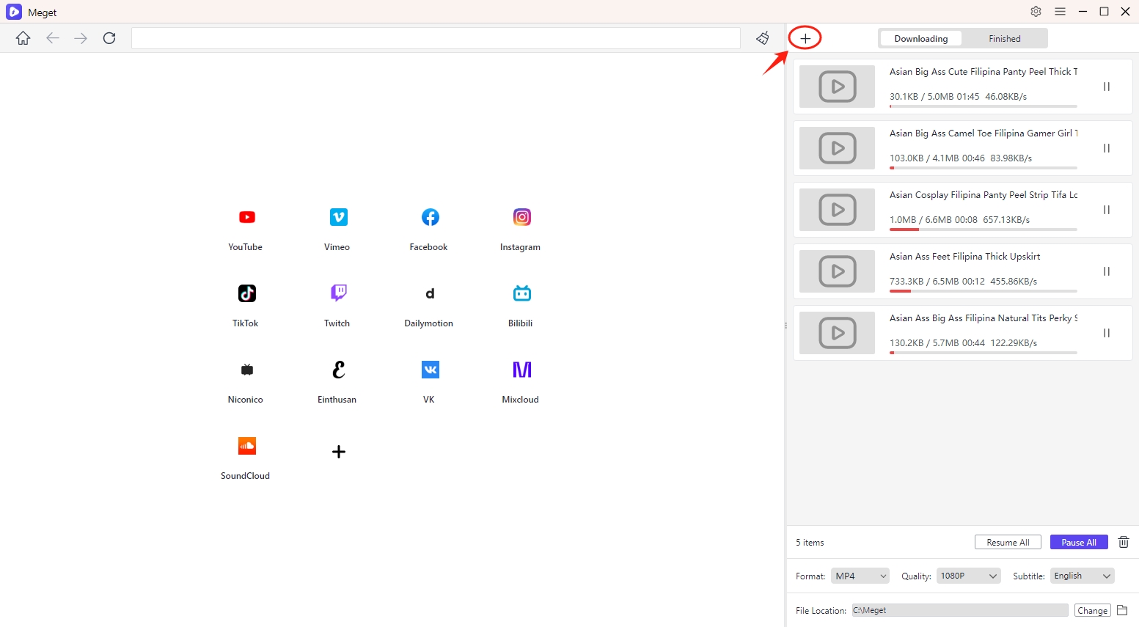This screenshot has height=627, width=1139.
Task: Navigate forward in the browser
Action: [x=81, y=38]
